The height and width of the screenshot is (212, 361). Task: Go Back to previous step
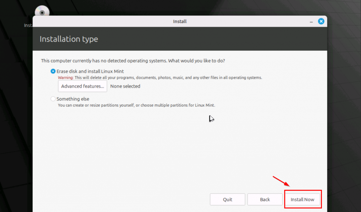coord(265,199)
